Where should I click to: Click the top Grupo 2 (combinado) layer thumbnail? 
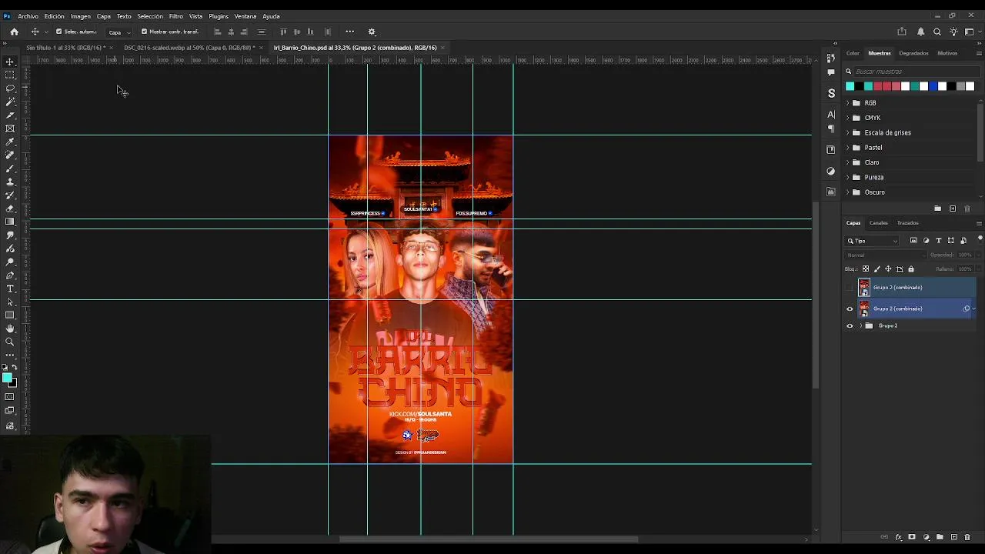coord(864,288)
